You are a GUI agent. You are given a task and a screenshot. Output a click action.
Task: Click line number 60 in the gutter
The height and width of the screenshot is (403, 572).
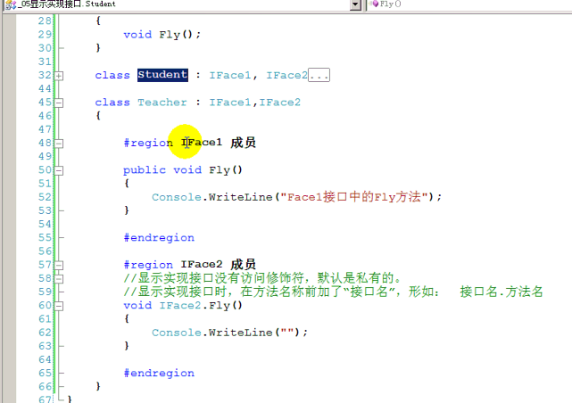[x=46, y=305]
